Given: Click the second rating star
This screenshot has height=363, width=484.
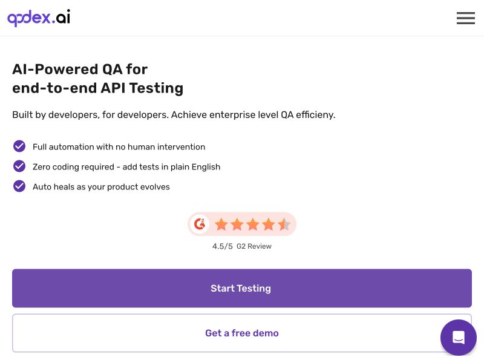Looking at the screenshot, I should pyautogui.click(x=237, y=224).
